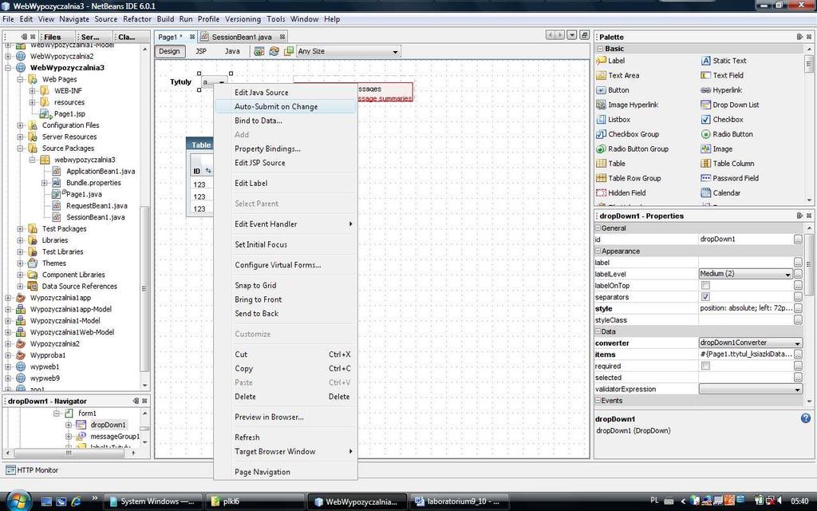Select Page1.java in the project tree
The image size is (817, 511).
[83, 194]
